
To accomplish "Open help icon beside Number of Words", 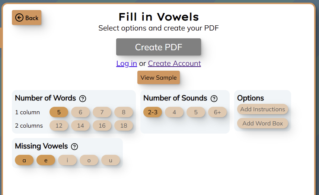I will [83, 99].
